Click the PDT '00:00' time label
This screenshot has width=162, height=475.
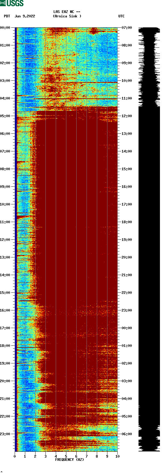tap(5, 28)
